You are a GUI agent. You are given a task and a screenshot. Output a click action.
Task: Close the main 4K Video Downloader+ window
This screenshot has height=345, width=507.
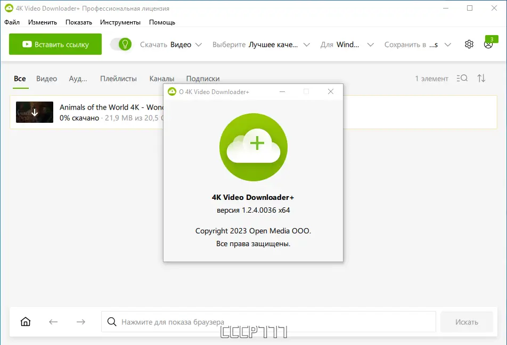pyautogui.click(x=494, y=8)
